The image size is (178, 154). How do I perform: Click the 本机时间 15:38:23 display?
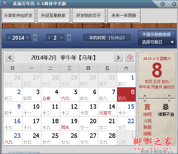pos(107,38)
